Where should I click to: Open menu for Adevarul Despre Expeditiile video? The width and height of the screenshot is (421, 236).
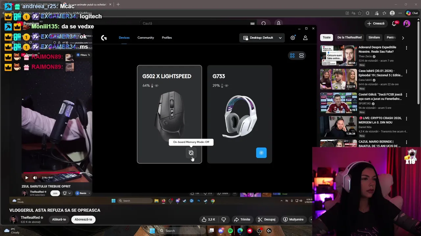[407, 48]
